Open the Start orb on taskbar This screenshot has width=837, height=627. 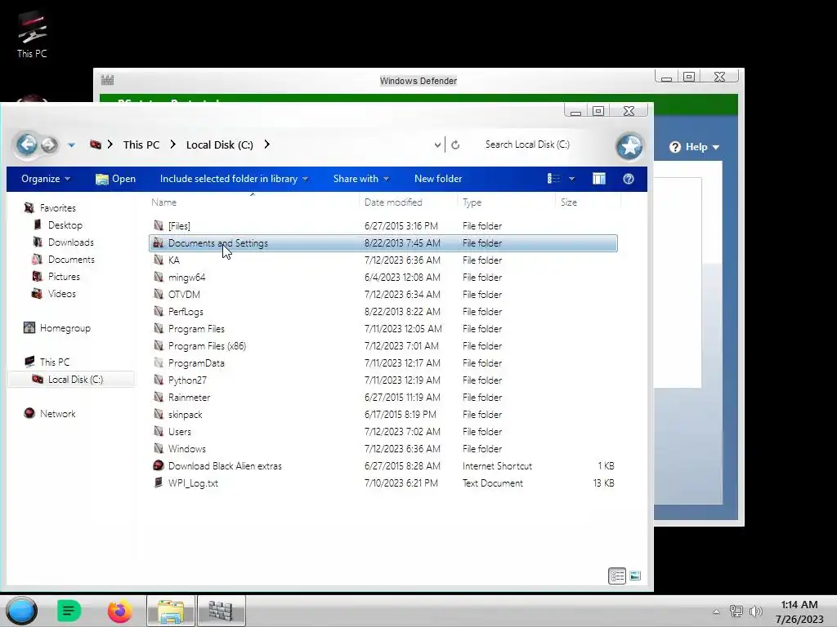21,611
